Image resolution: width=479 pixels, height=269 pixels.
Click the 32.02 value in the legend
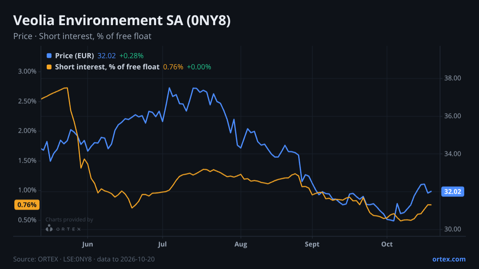(x=107, y=56)
